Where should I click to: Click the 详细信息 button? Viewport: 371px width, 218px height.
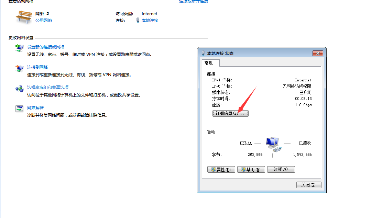click(230, 113)
